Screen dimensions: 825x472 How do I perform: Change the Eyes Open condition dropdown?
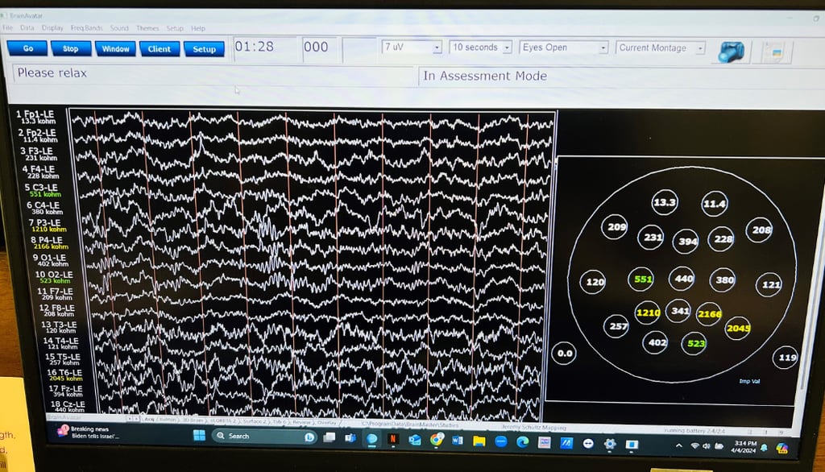click(x=605, y=48)
